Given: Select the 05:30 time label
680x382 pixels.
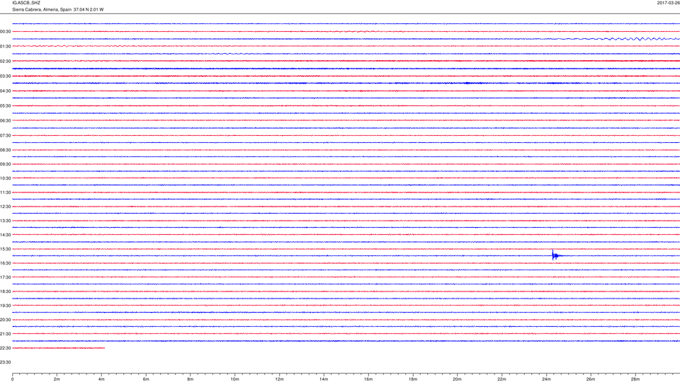Looking at the screenshot, I should click(5, 105).
